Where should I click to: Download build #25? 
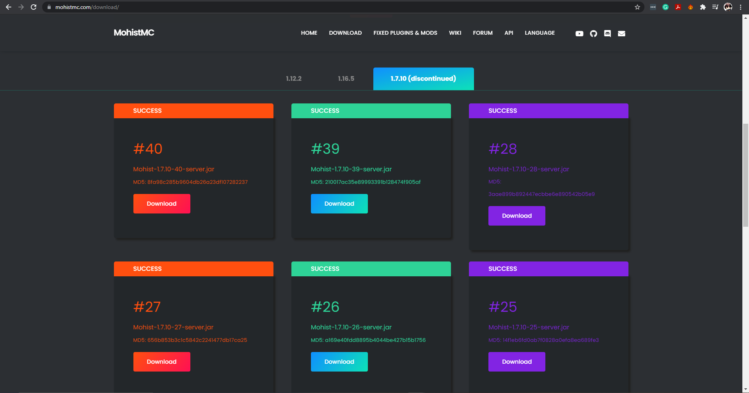point(516,362)
